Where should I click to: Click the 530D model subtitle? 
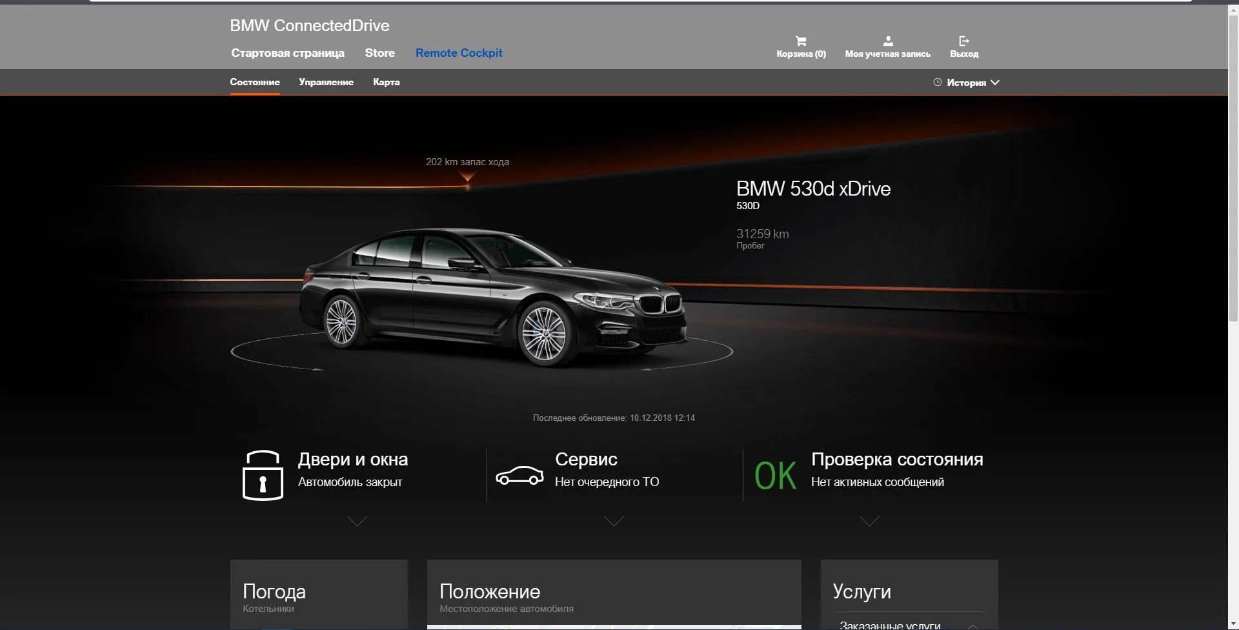pos(748,206)
